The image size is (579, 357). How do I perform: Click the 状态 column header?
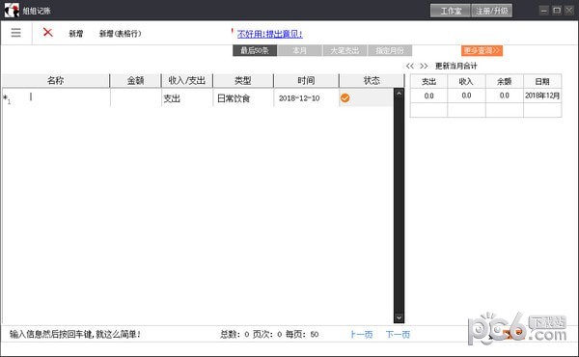372,80
